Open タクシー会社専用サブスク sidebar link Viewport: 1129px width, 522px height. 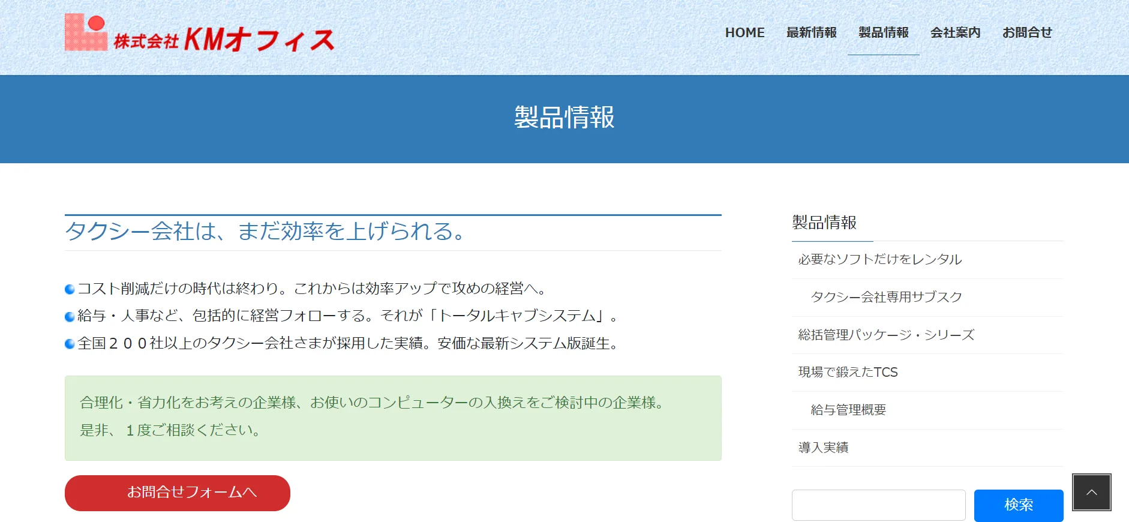886,297
